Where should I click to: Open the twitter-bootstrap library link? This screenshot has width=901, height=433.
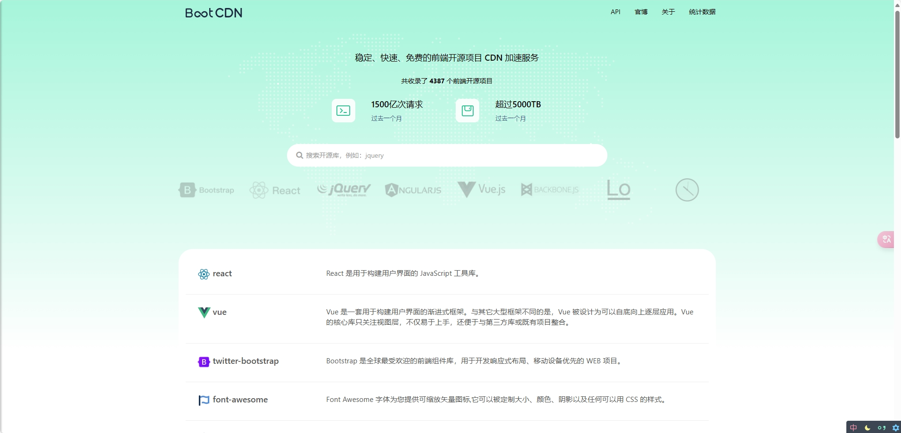pyautogui.click(x=246, y=361)
